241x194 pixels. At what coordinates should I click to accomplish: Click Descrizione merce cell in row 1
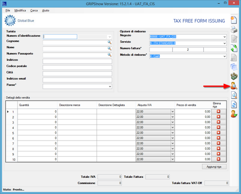click(x=77, y=112)
